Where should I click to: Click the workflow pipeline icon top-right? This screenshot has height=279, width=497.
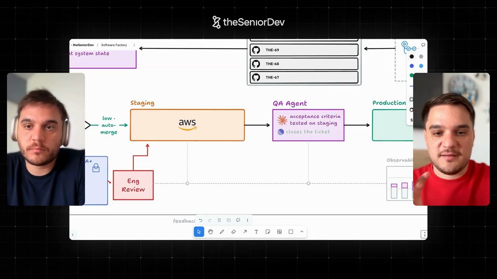pos(409,46)
